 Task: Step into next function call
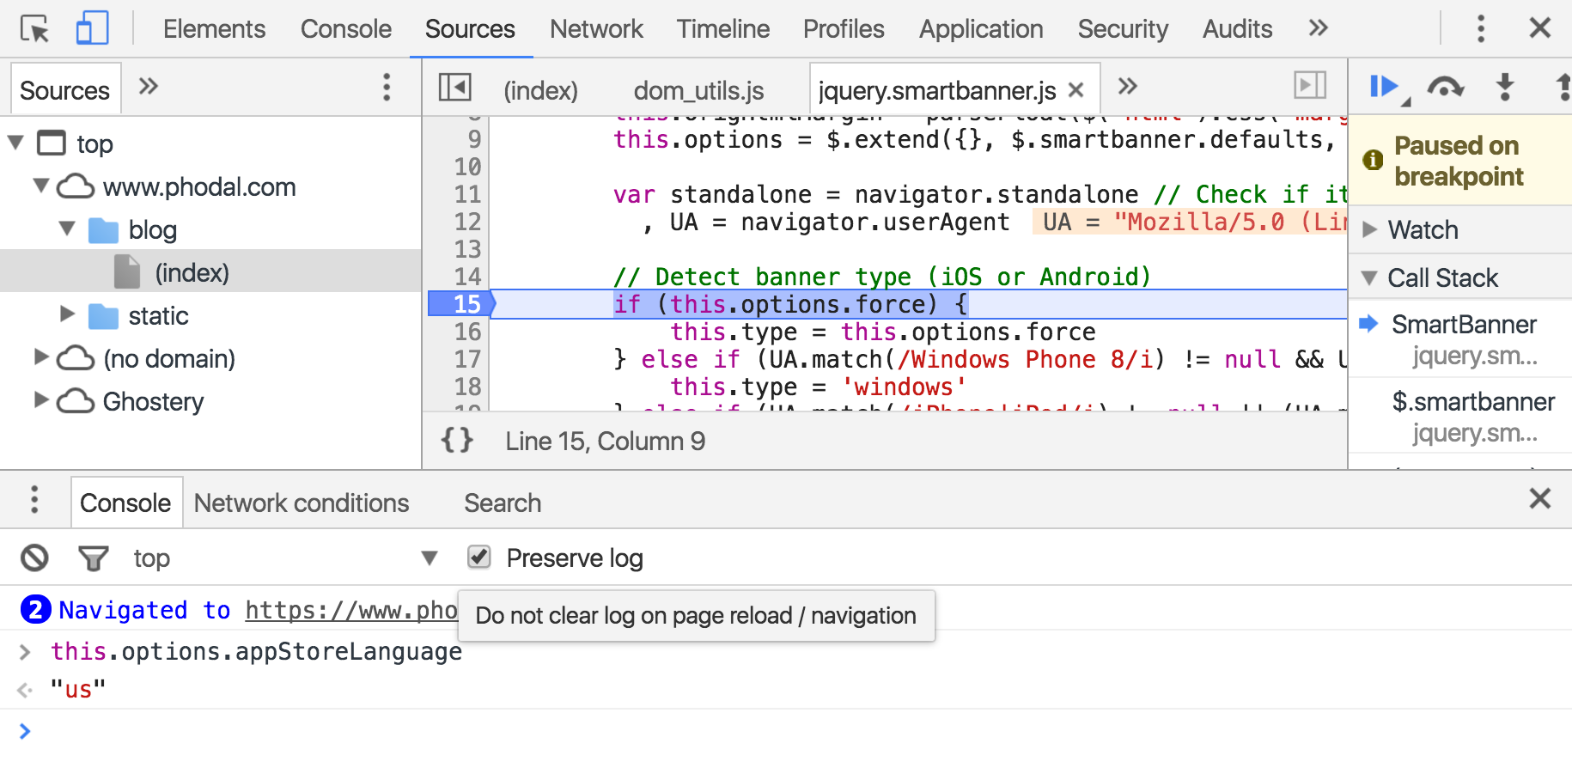tap(1505, 86)
